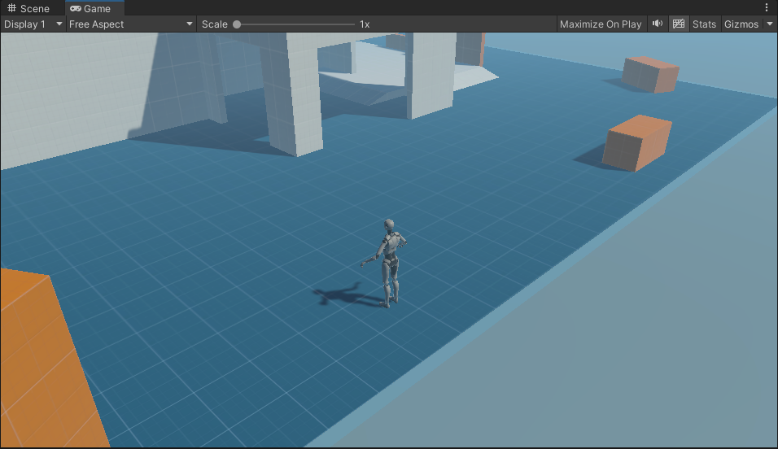Screen dimensions: 778x449
Task: Toggle the VSync grid icon
Action: click(678, 24)
